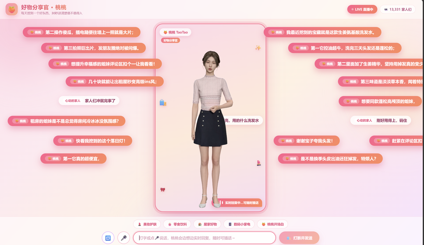
Task: Click the 实时回复中...可随时插话 status pill
Action: tap(237, 203)
